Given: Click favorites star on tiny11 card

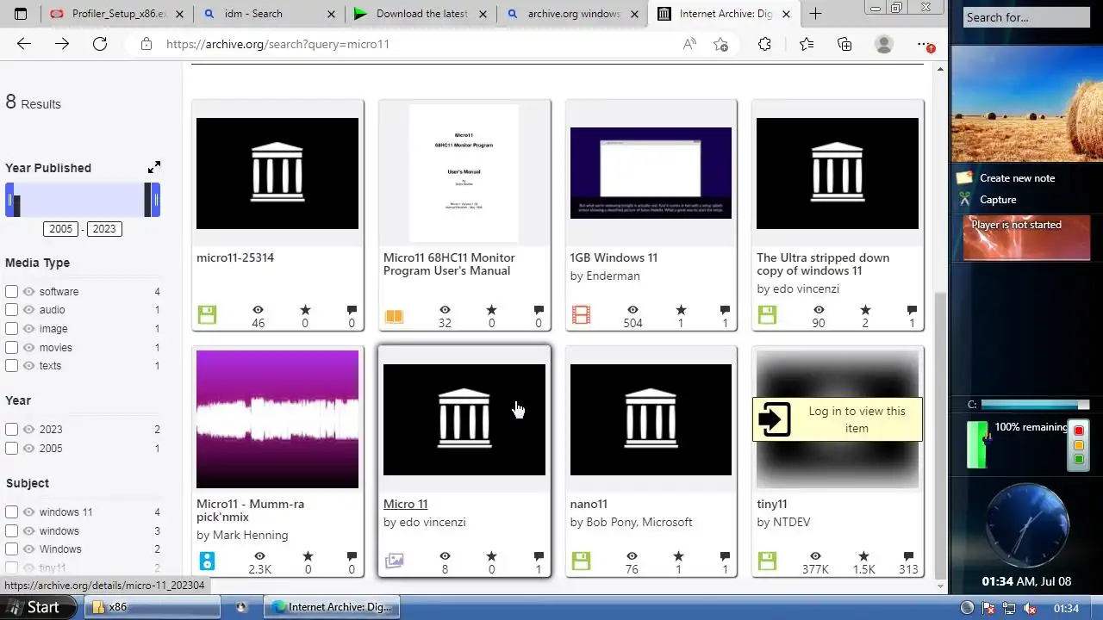Looking at the screenshot, I should (863, 556).
